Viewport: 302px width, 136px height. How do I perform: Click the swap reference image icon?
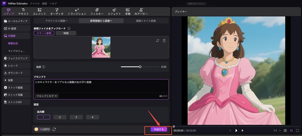pos(157,41)
